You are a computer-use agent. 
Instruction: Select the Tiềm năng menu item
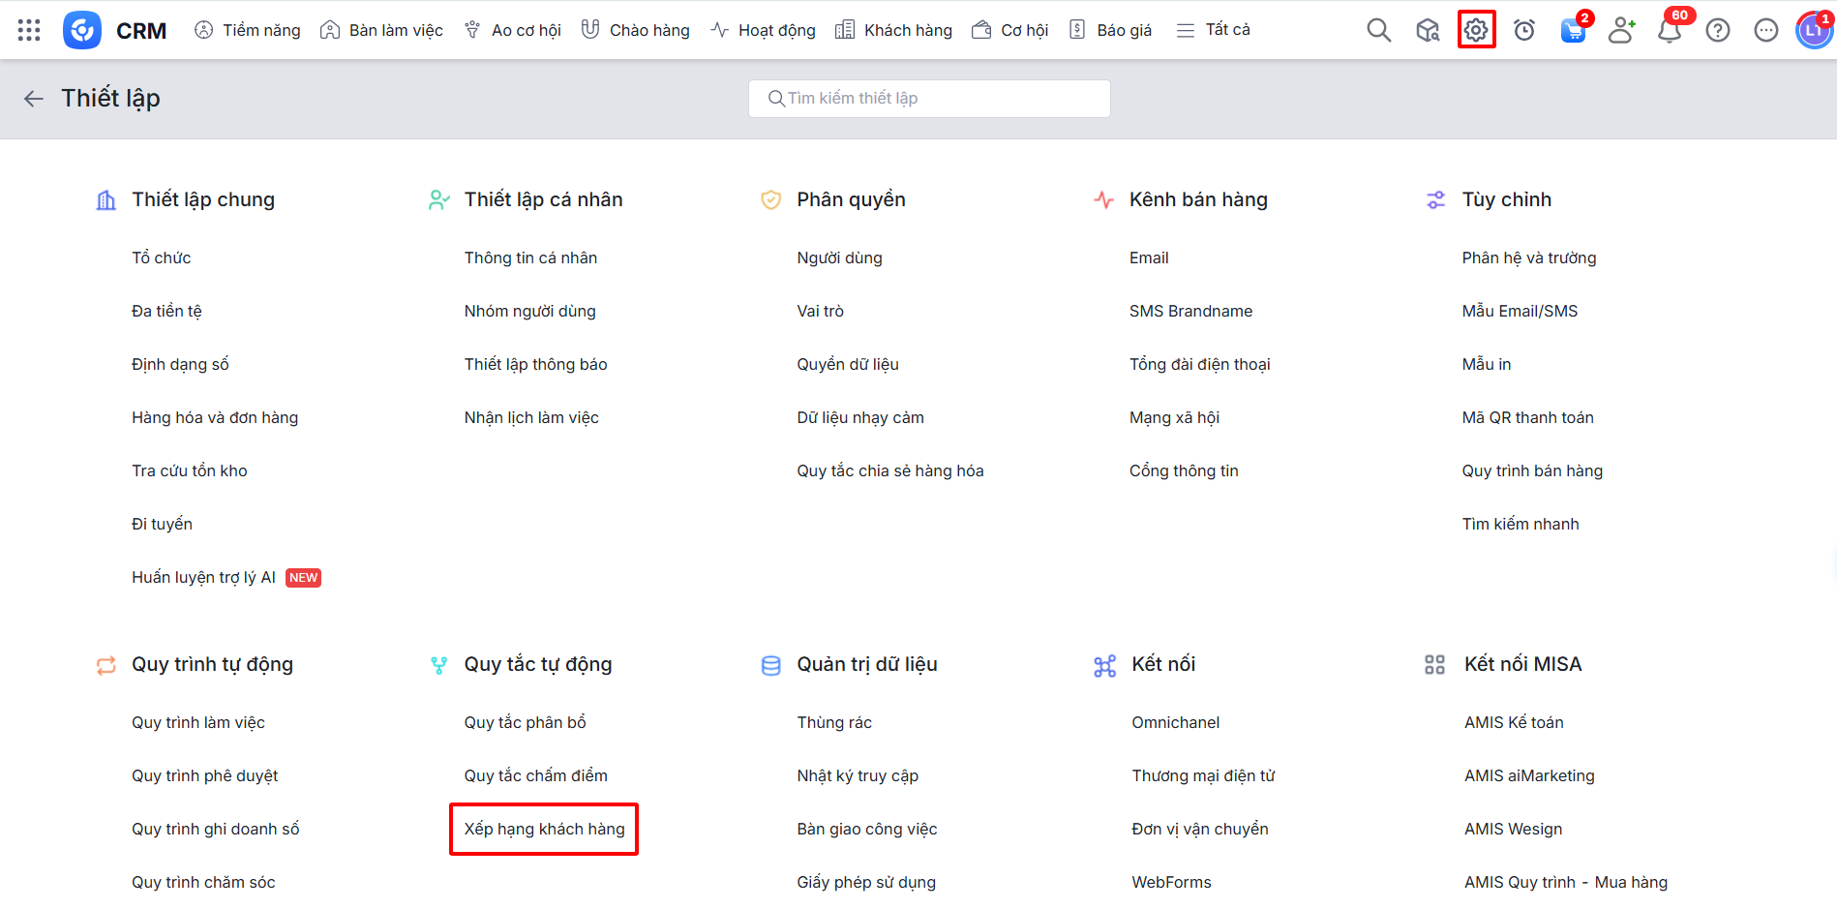[x=248, y=30]
